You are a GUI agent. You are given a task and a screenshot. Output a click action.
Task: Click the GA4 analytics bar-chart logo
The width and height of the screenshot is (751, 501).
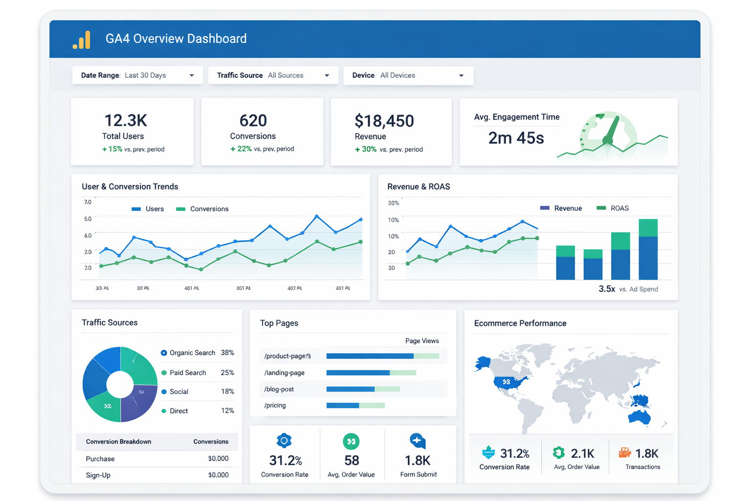click(82, 40)
